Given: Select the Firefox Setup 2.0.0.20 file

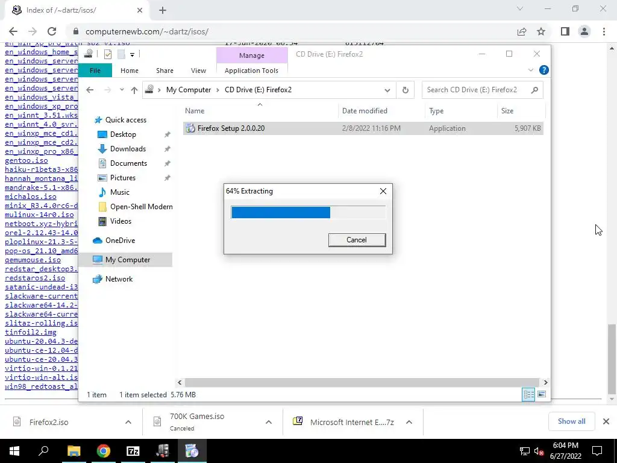Looking at the screenshot, I should [363, 128].
